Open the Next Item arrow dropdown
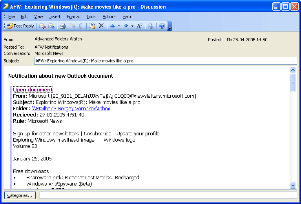 pyautogui.click(x=133, y=26)
